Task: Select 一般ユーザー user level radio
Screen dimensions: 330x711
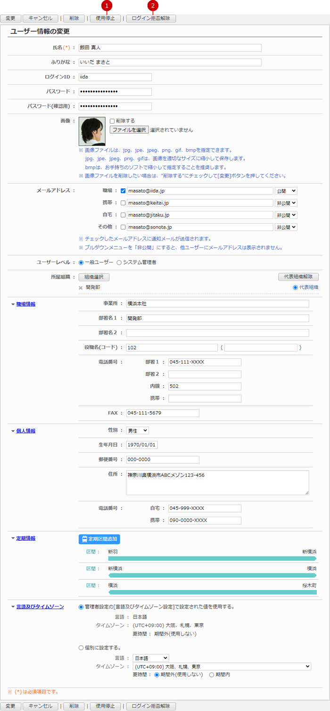Action: pos(81,262)
